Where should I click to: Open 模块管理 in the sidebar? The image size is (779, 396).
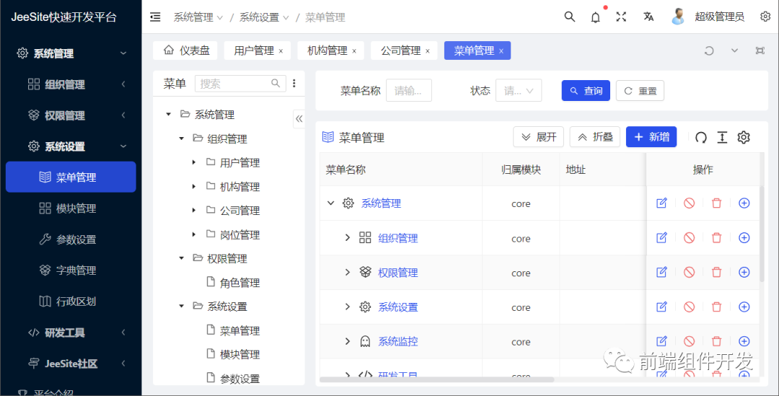pyautogui.click(x=71, y=208)
